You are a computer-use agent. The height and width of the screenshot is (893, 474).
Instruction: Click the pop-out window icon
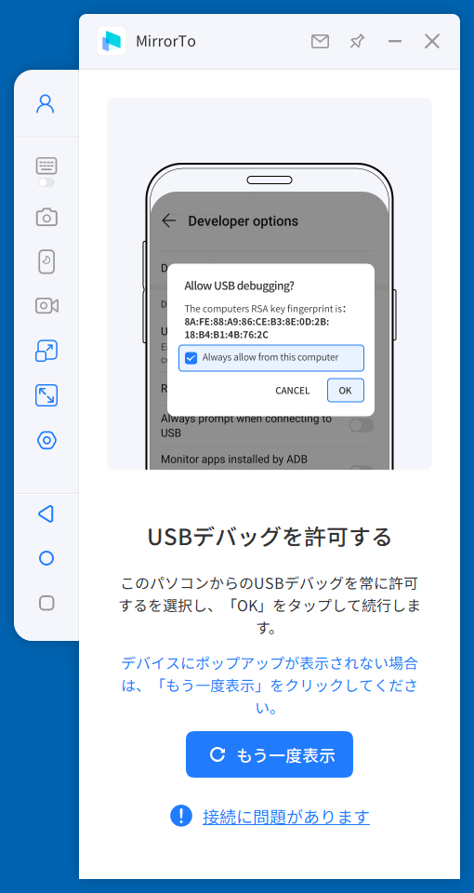(x=46, y=351)
